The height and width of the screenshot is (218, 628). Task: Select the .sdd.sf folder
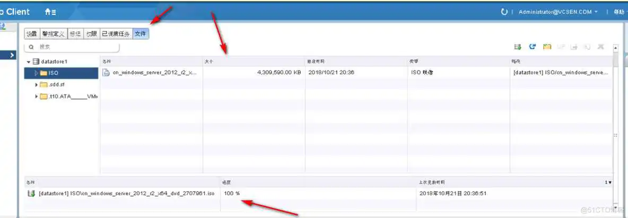point(56,84)
